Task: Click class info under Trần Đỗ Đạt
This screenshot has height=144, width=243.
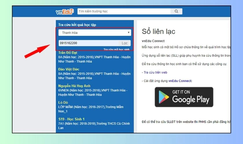Action: click(x=94, y=59)
